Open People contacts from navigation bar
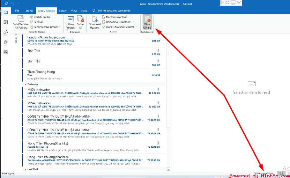The width and height of the screenshot is (290, 178). [x=6, y=32]
